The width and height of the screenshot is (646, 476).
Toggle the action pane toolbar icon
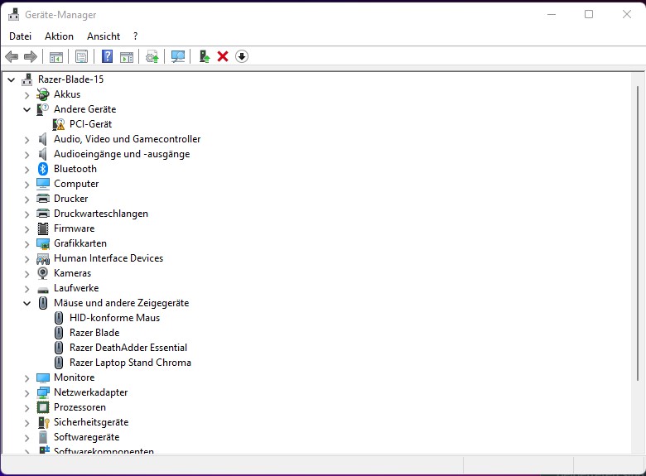127,56
